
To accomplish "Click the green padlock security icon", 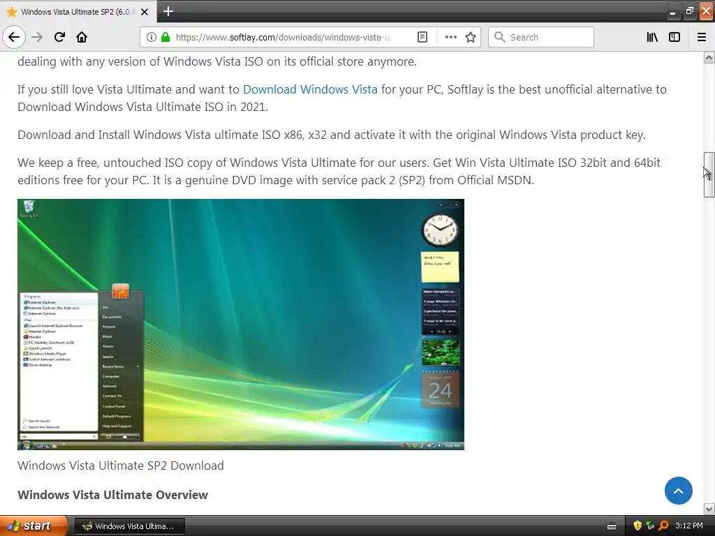I will pyautogui.click(x=165, y=37).
